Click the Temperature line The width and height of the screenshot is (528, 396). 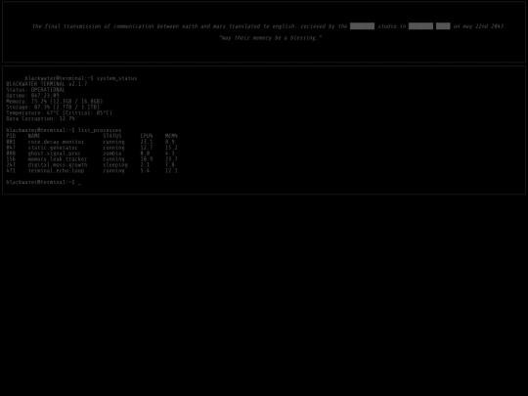60,112
